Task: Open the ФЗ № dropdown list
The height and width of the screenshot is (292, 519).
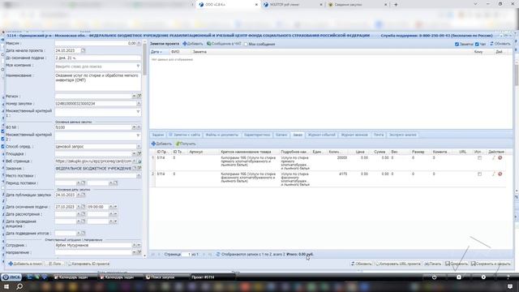Action: [x=134, y=127]
